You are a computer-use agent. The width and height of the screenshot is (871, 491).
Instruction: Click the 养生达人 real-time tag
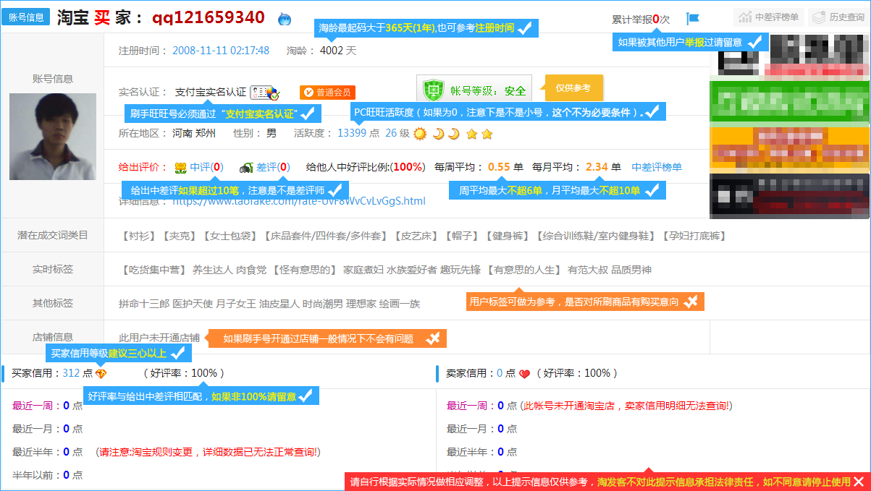click(213, 270)
